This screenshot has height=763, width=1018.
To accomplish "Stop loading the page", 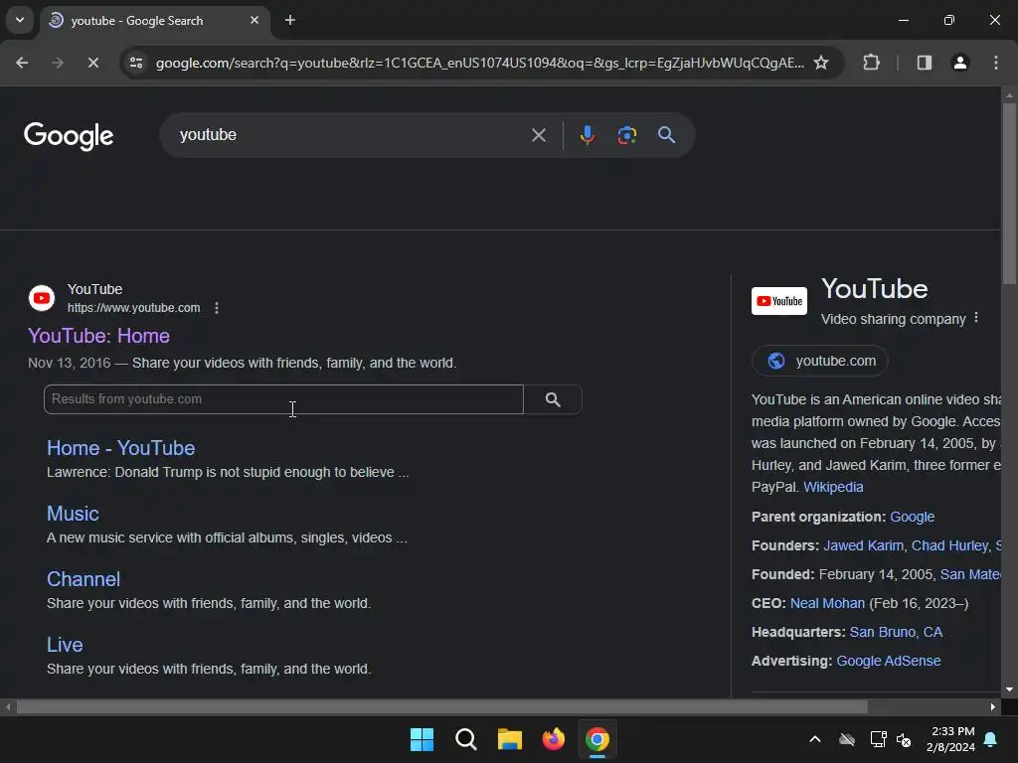I will click(92, 63).
